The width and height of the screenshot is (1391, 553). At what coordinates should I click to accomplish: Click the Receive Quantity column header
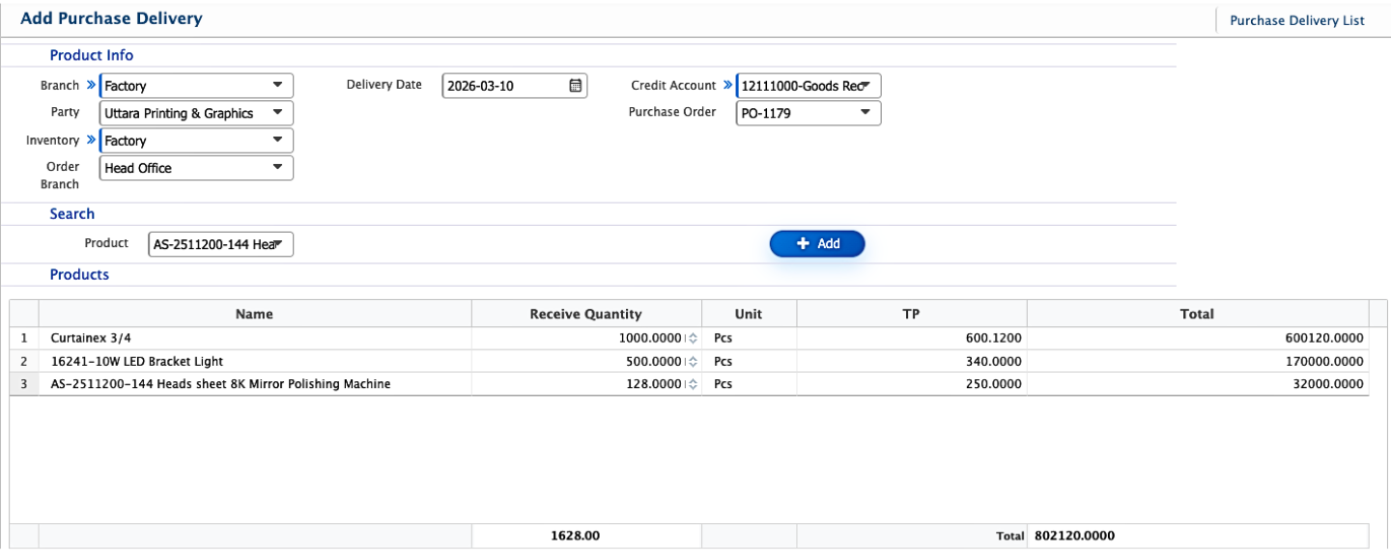(585, 314)
